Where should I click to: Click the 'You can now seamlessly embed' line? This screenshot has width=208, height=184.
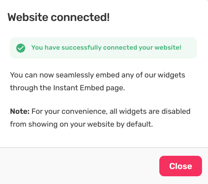(97, 75)
